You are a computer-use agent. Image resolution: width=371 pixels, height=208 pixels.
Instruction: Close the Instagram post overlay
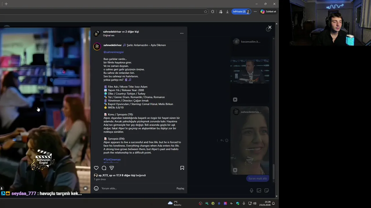click(270, 27)
